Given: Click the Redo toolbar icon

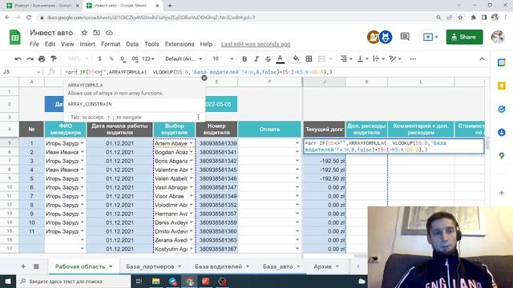Looking at the screenshot, I should 30,58.
